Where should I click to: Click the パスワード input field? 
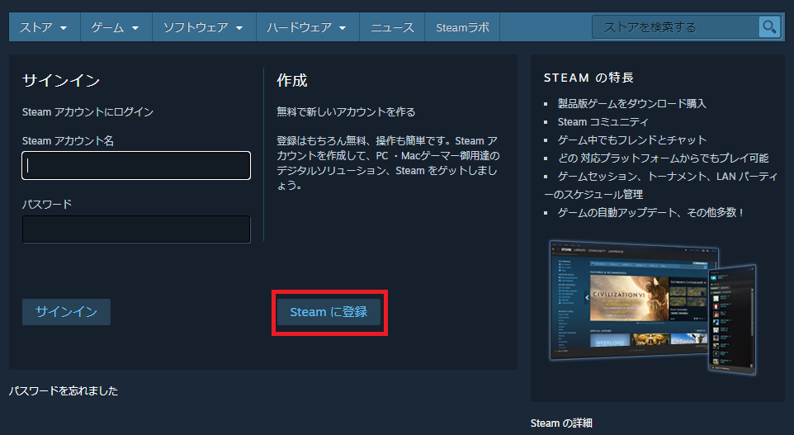pyautogui.click(x=136, y=229)
